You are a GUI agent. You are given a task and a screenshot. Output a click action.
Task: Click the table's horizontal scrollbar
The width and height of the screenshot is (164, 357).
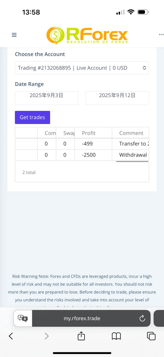[x=132, y=162]
